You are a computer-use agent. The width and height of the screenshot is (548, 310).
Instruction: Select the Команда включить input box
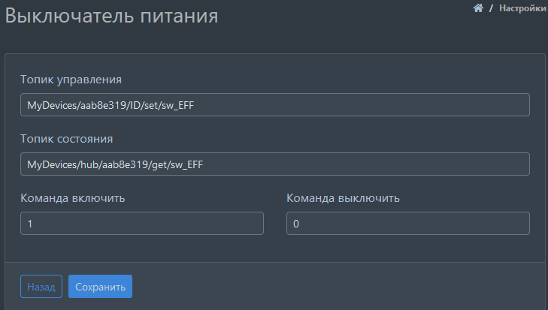click(142, 224)
